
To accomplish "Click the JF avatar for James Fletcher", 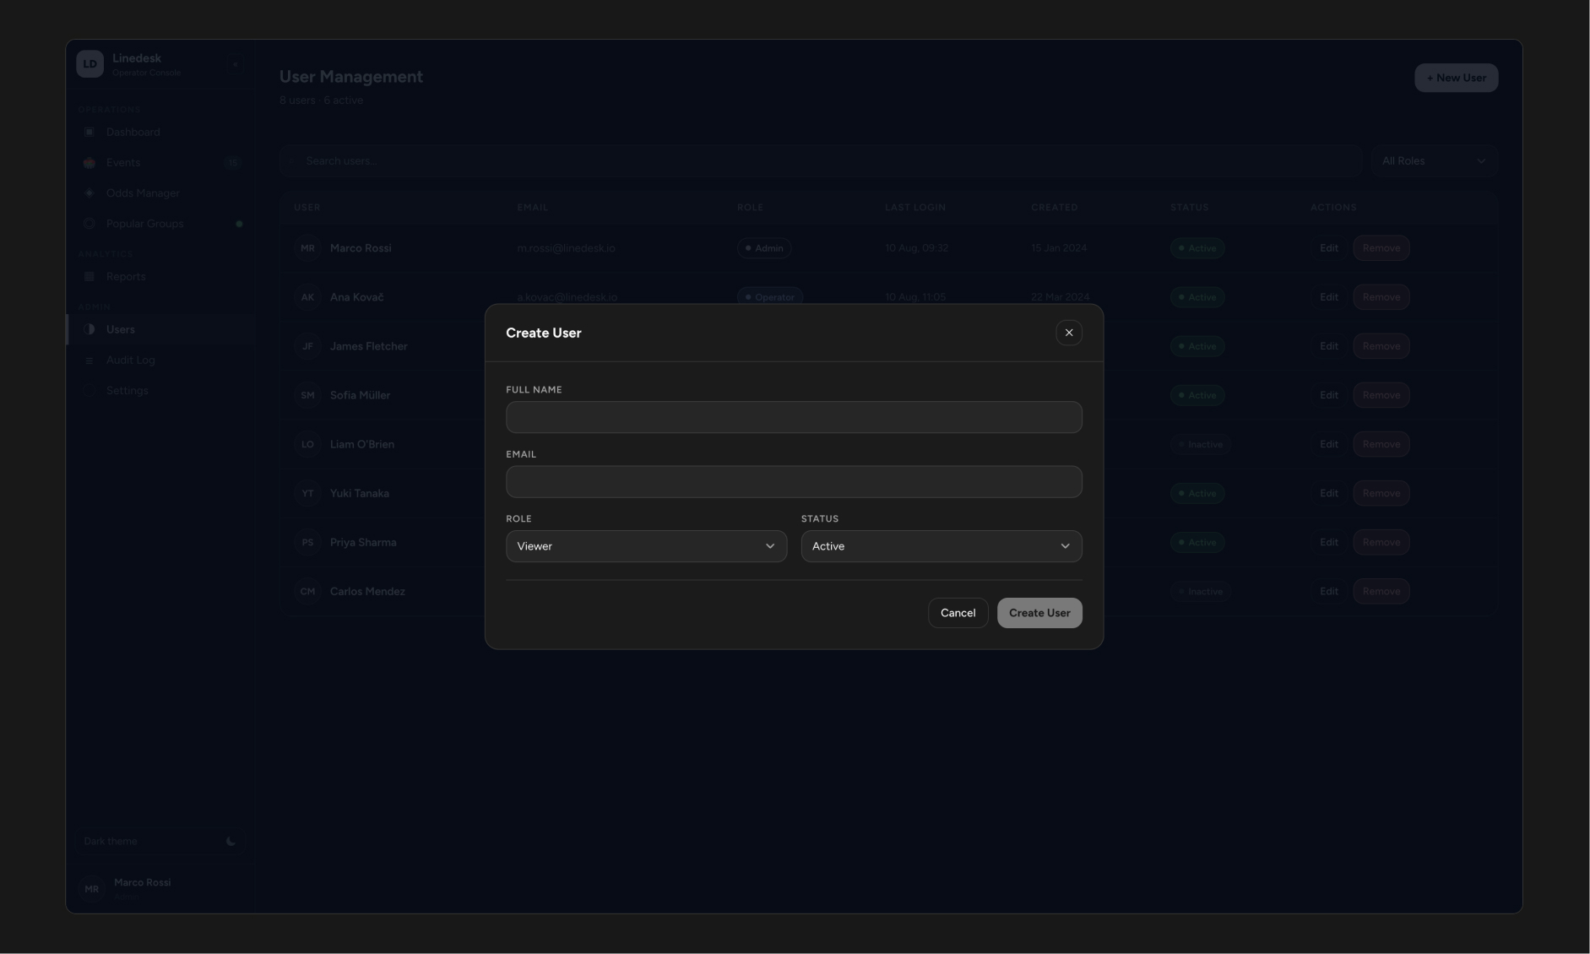I will click(x=307, y=346).
